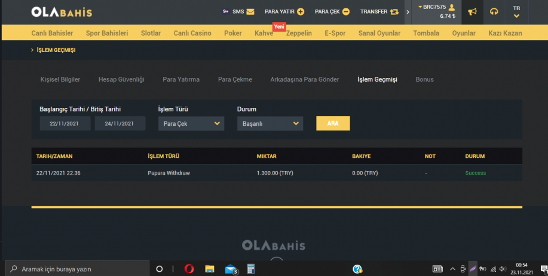Open Zeppelin menu item

tap(299, 33)
